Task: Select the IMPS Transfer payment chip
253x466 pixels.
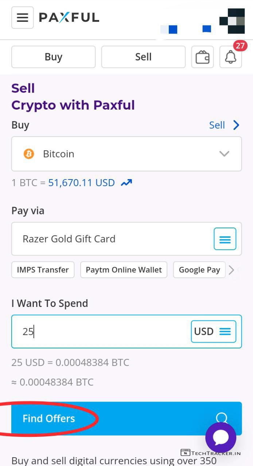Action: (x=43, y=270)
